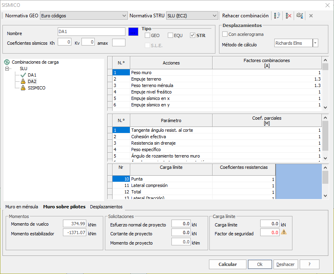Select Ángulo de rozamiento terreno muro row
The width and height of the screenshot is (334, 274).
[x=217, y=156]
